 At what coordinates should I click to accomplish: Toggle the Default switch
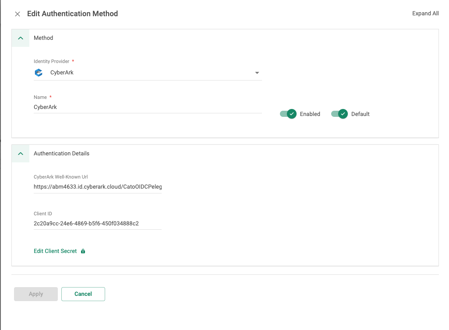339,114
